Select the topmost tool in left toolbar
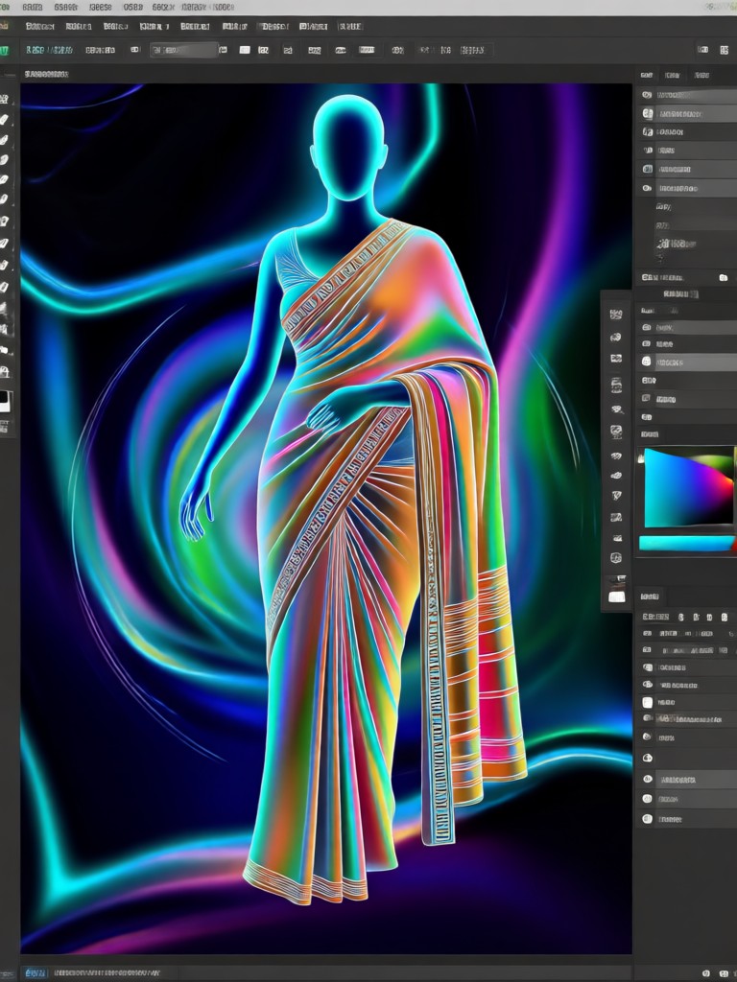737x982 pixels. click(4, 99)
